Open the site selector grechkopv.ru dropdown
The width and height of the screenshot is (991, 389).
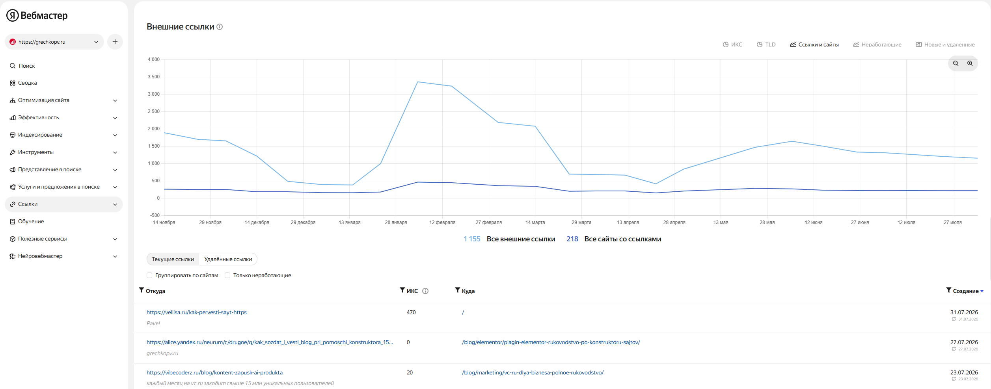point(54,42)
